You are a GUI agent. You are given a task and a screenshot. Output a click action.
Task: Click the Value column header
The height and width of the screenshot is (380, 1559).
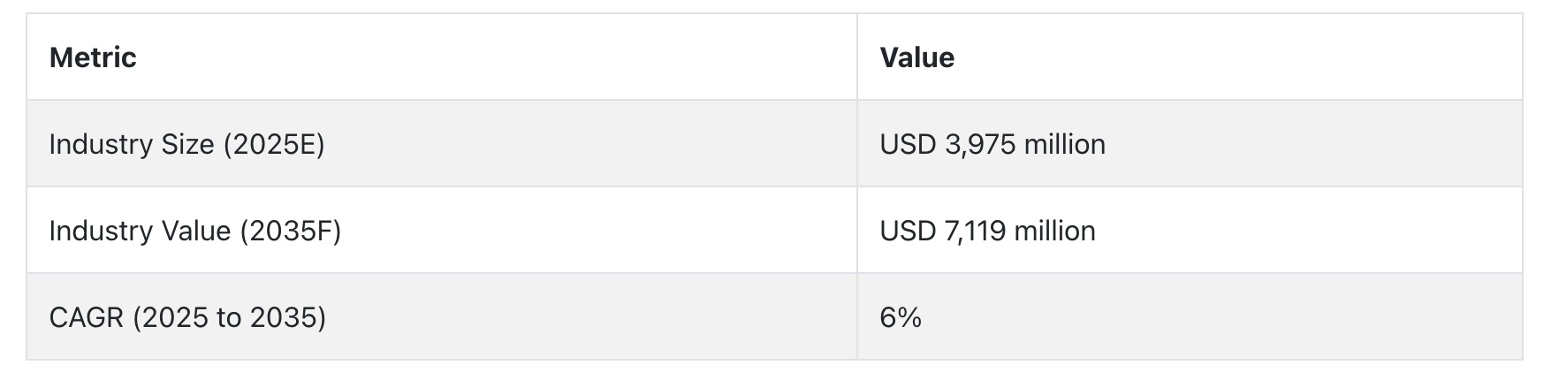click(916, 57)
